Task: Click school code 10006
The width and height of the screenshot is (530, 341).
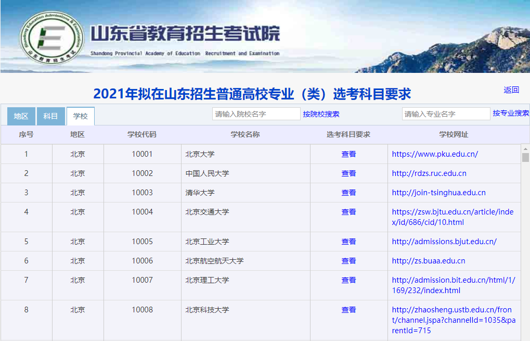Action: [143, 261]
